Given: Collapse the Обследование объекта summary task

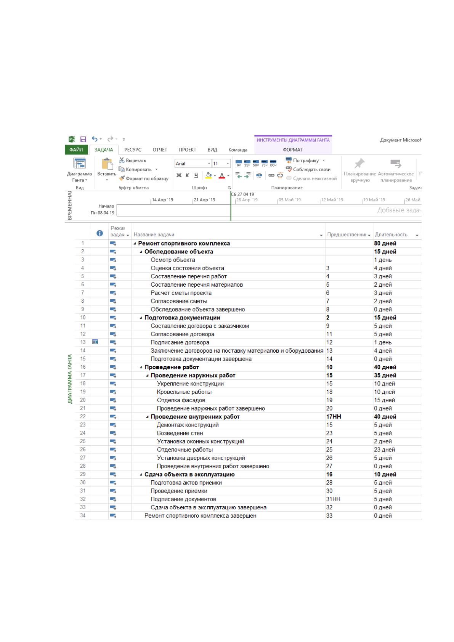Looking at the screenshot, I should (141, 252).
